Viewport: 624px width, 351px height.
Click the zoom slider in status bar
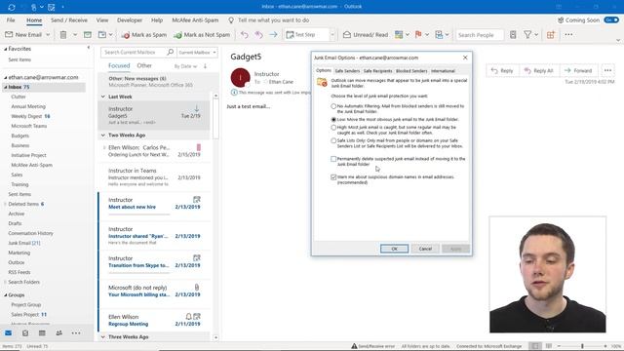pyautogui.click(x=582, y=346)
